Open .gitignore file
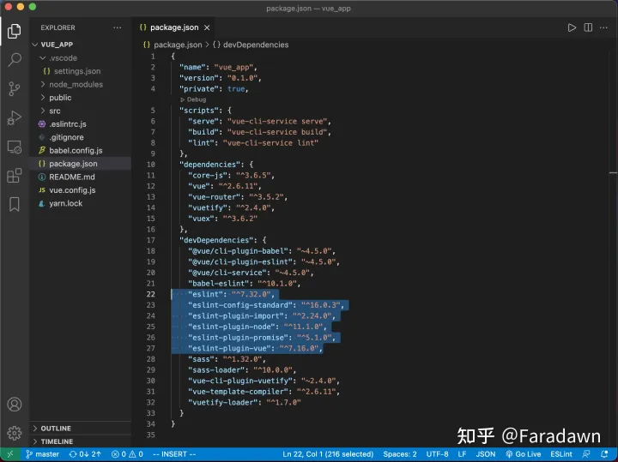Screen dimensions: 618x462 click(62, 137)
